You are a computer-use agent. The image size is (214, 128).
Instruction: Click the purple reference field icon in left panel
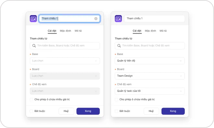(33, 18)
